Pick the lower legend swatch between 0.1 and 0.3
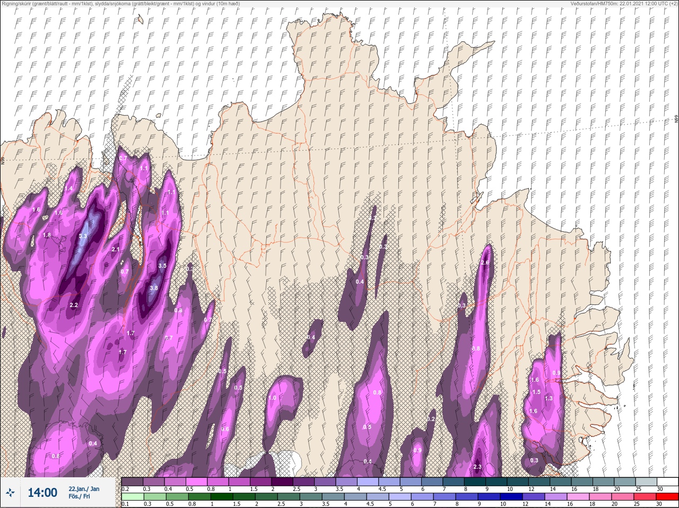This screenshot has height=508, width=679. pyautogui.click(x=132, y=497)
